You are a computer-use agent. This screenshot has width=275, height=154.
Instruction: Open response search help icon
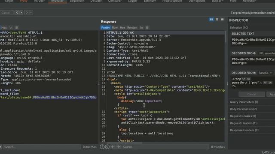point(102,147)
